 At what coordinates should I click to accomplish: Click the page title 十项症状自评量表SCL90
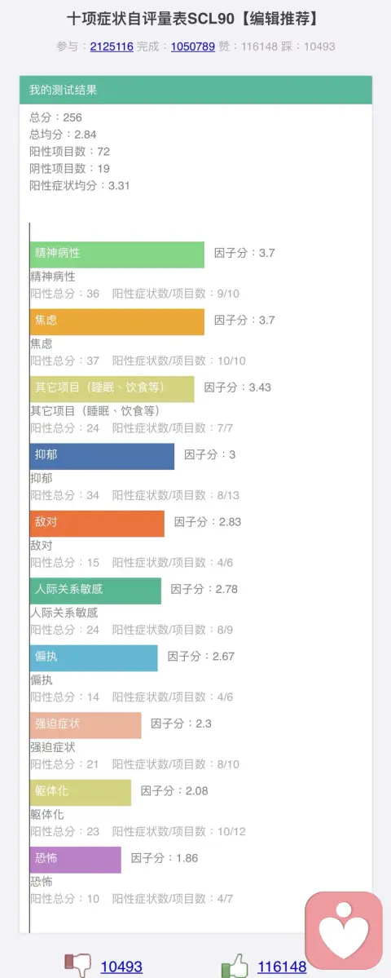tap(152, 19)
